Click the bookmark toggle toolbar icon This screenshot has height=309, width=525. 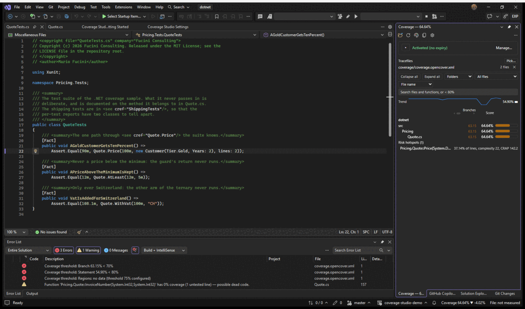[216, 17]
